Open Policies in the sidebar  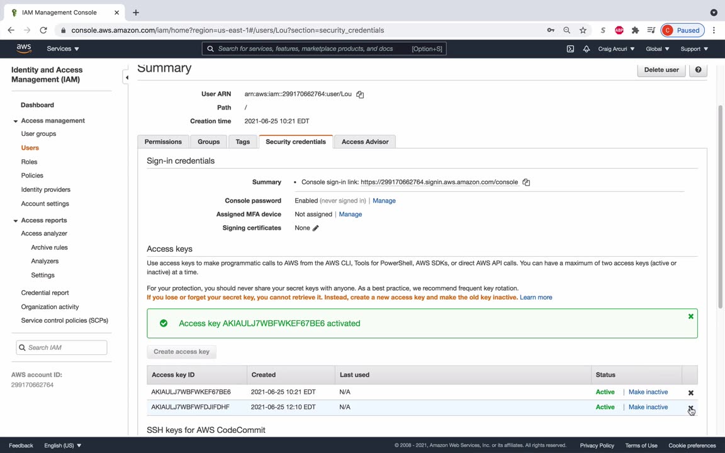32,176
